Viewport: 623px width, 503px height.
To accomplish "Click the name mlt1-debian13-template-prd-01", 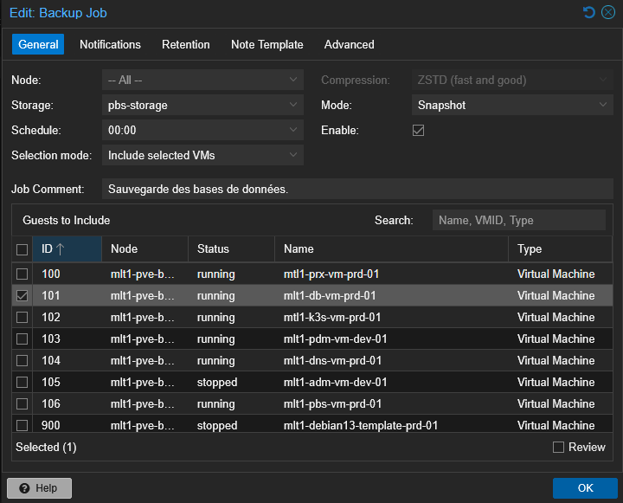I will point(361,425).
